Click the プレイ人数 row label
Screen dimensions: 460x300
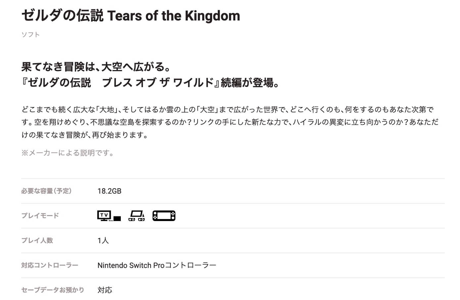tap(37, 241)
